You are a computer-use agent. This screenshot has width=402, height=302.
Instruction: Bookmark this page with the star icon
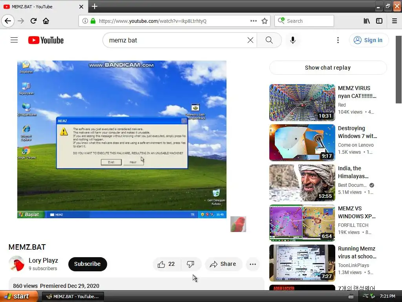(265, 21)
